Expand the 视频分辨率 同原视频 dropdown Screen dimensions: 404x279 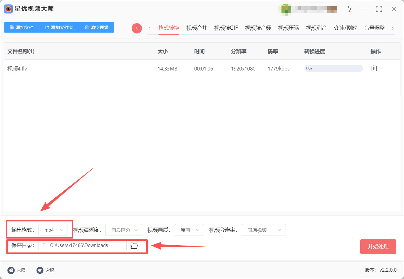coord(264,230)
